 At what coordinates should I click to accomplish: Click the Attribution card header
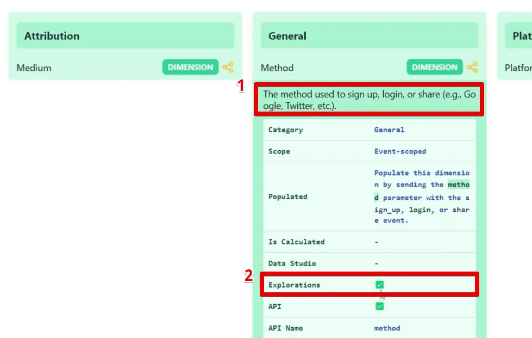[x=125, y=35]
